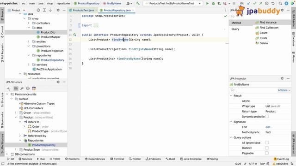This screenshot has height=166, width=296.
Task: Click the Build hammer icon
Action: point(138,3)
